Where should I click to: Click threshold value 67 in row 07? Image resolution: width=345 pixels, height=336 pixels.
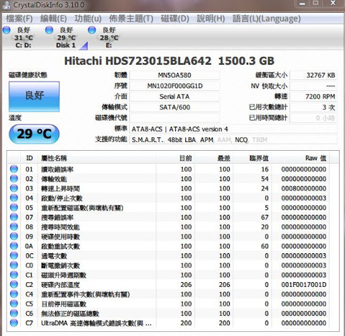point(265,217)
